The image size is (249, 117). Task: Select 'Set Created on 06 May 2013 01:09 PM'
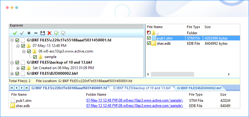pos(63,68)
